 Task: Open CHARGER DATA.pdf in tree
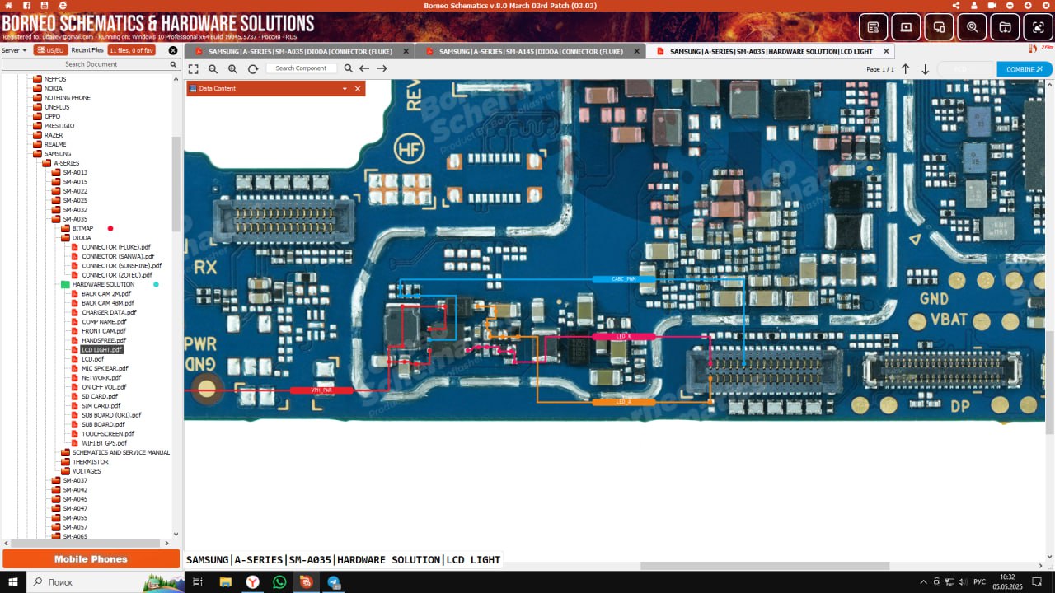tap(109, 312)
